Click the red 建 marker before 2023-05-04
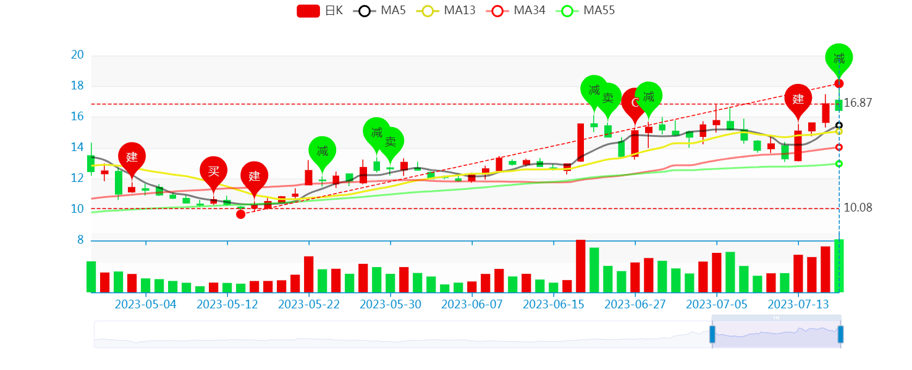Viewport: 912px width, 370px height. tap(132, 157)
